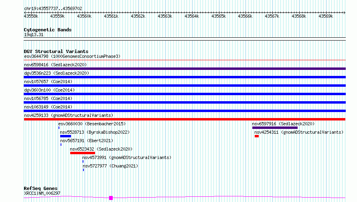Click the dgv3536n223 variant label
357x202 pixels.
point(57,73)
